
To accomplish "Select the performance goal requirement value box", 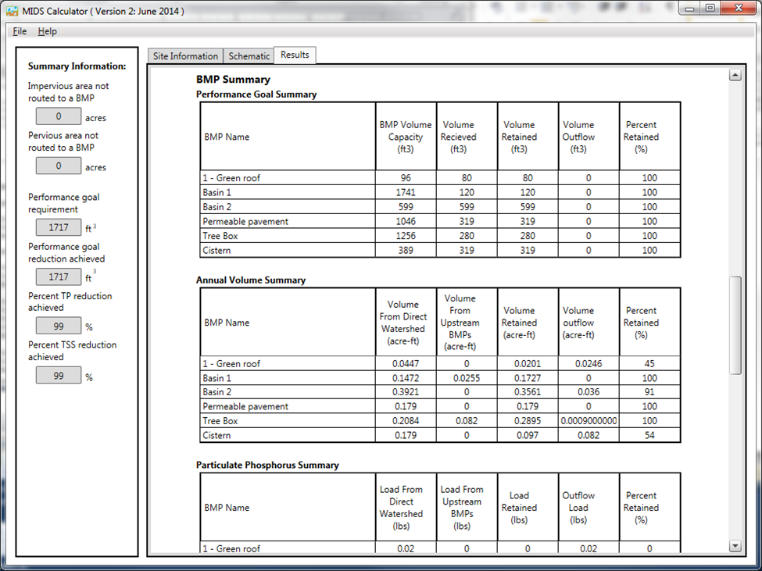I will [x=59, y=228].
